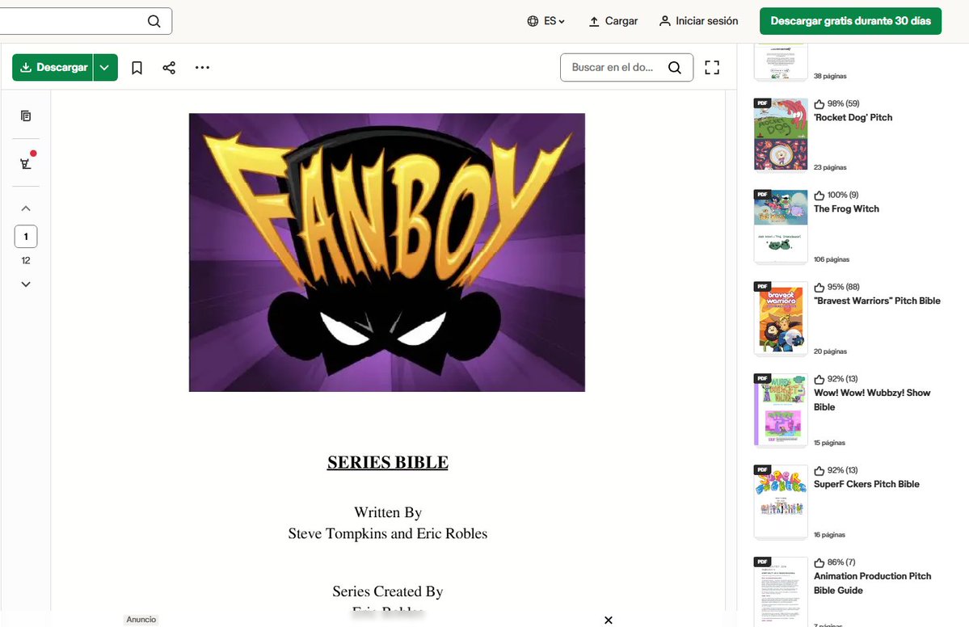Open 'Rocket Dog' Pitch title link
This screenshot has width=969, height=627.
click(853, 117)
